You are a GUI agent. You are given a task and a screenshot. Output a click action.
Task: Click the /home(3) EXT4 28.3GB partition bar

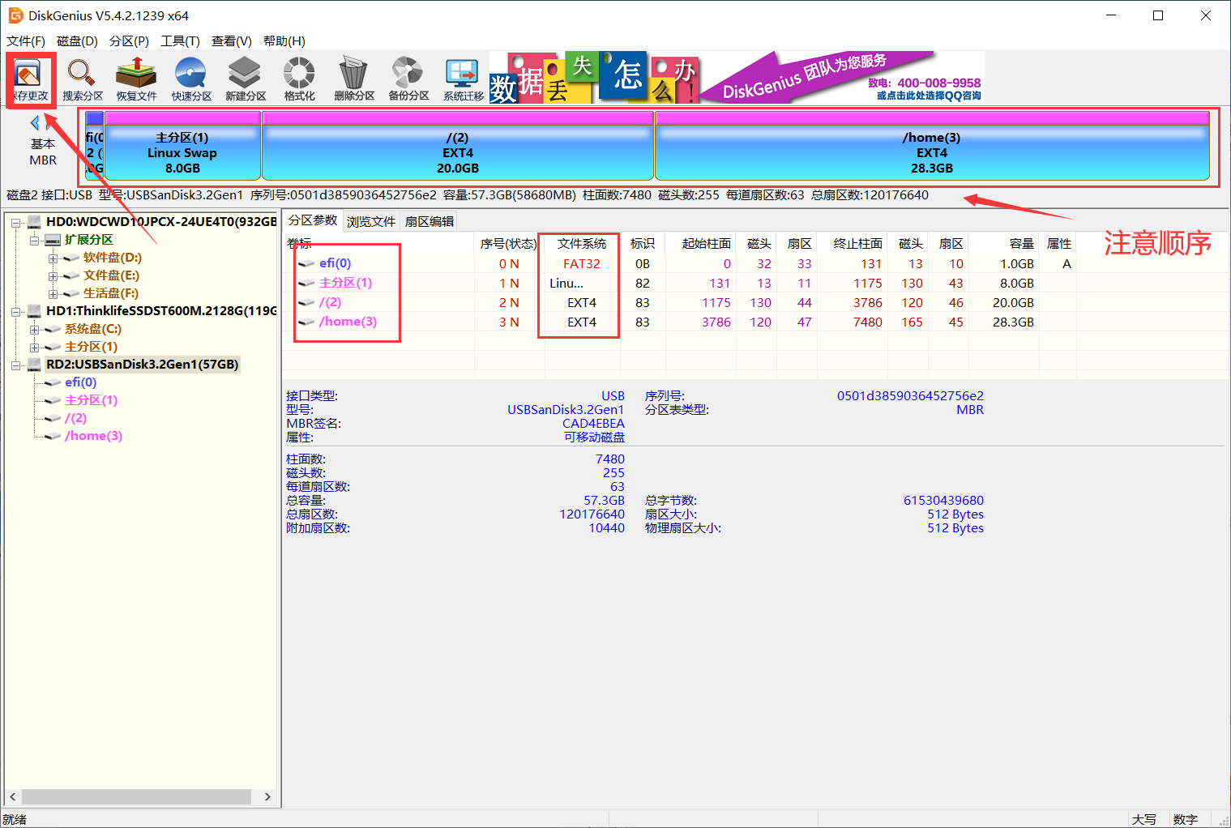(932, 146)
